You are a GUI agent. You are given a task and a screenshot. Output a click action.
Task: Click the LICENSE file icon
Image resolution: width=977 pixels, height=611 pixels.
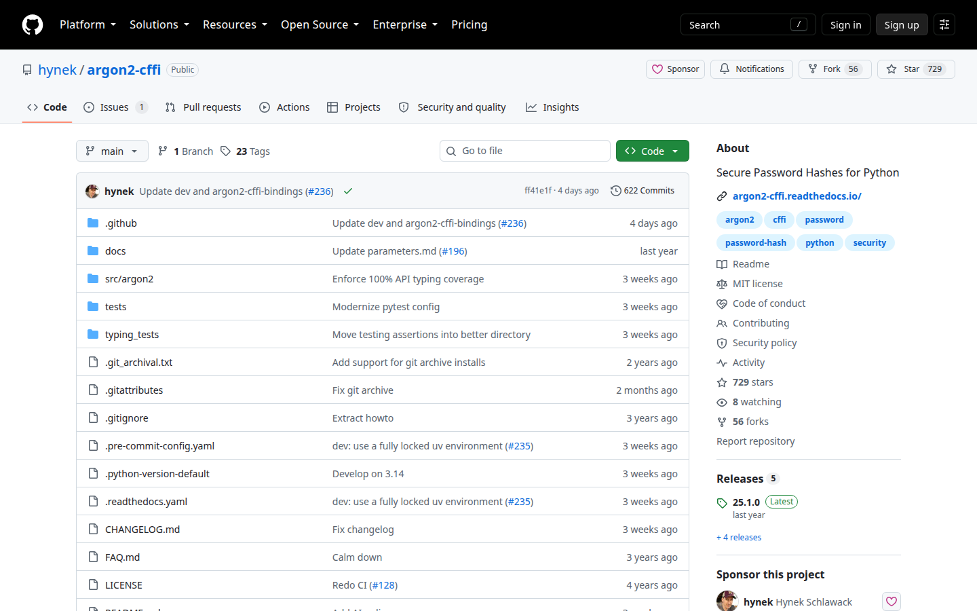click(x=93, y=585)
